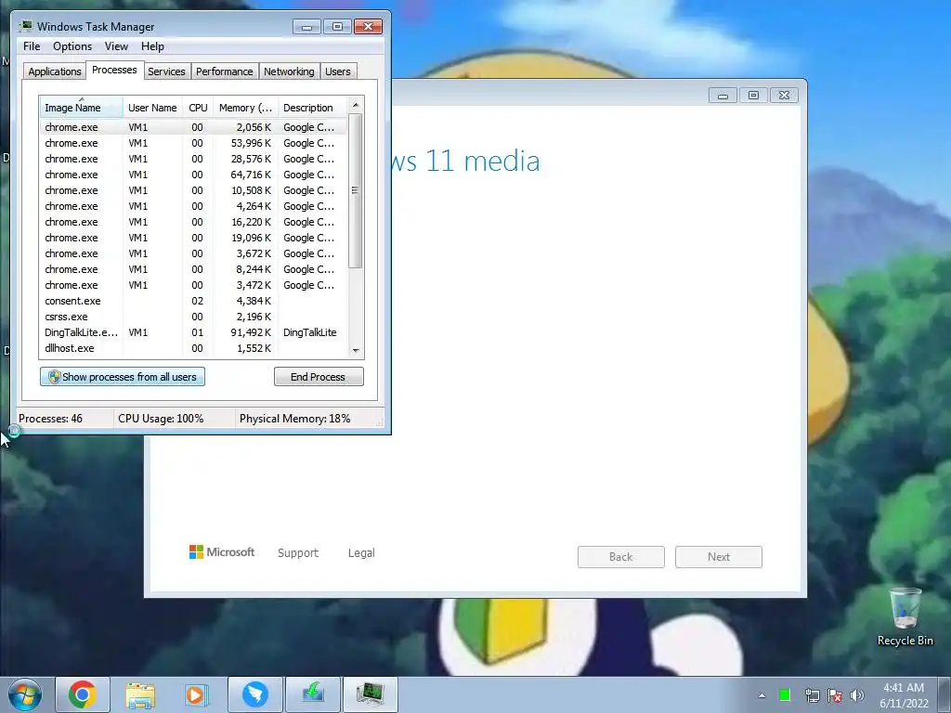Select the media creation tool taskbar icon
Screen dimensions: 951x713
(313, 694)
